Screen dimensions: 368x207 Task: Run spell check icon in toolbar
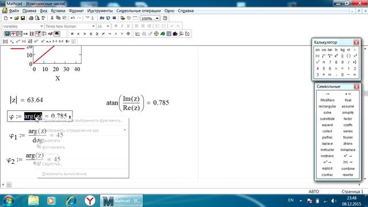coord(44,18)
